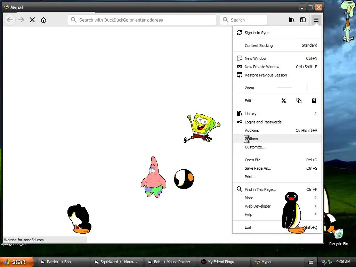Click the standing Pingu over the menu
This screenshot has height=267, width=356.
293,213
